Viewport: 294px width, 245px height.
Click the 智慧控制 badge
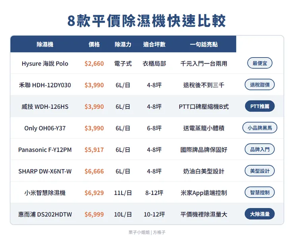coord(260,193)
